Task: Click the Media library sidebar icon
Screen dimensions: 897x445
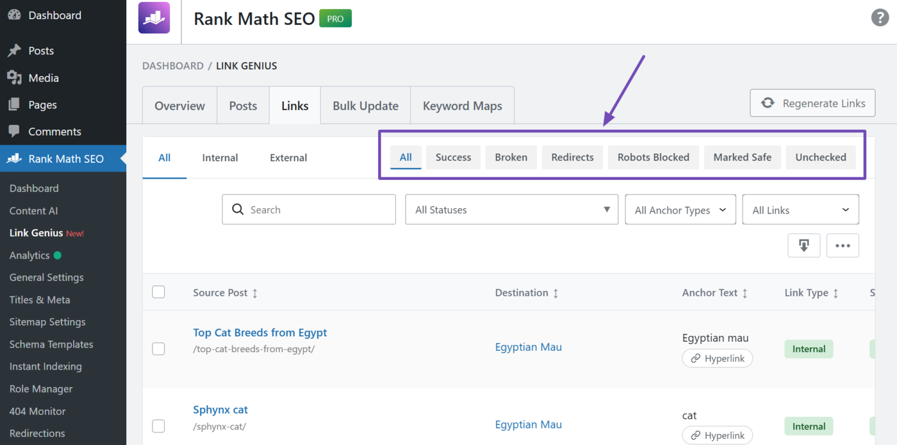Action: tap(14, 77)
